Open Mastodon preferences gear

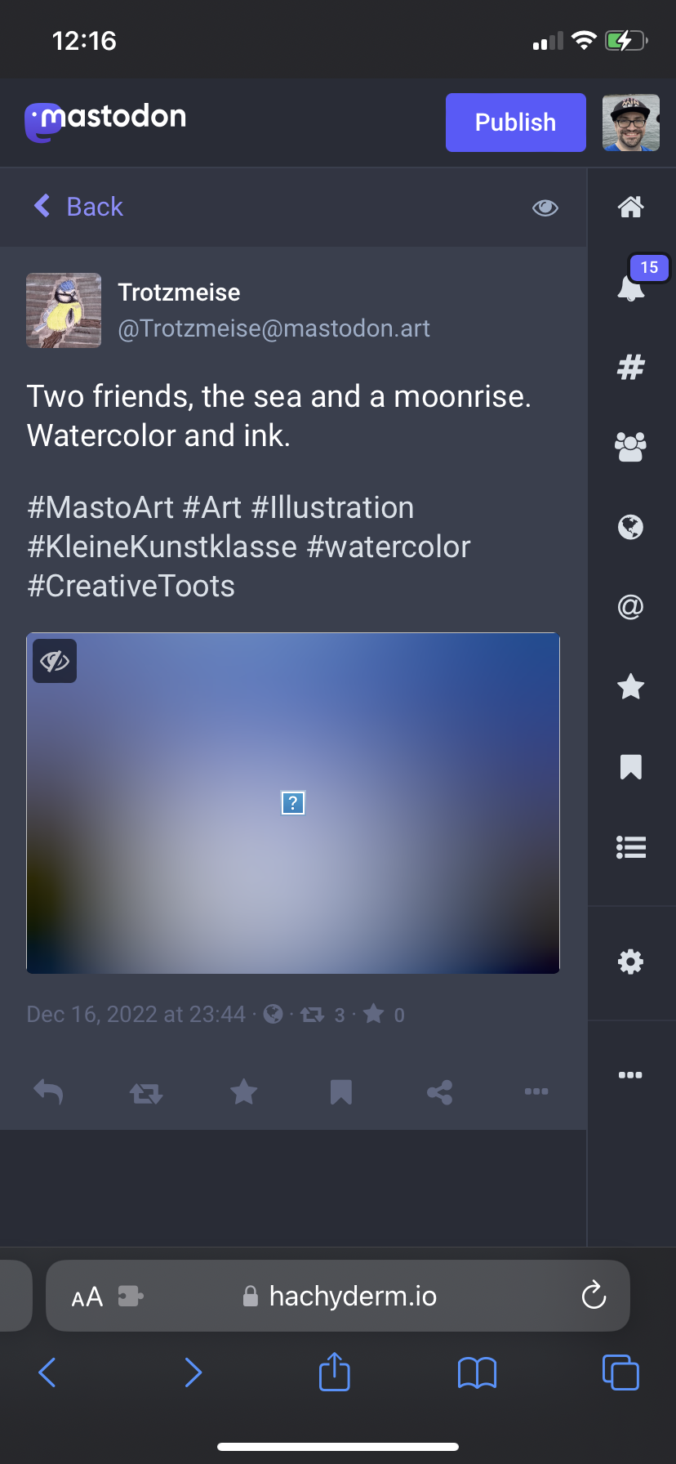[x=630, y=962]
